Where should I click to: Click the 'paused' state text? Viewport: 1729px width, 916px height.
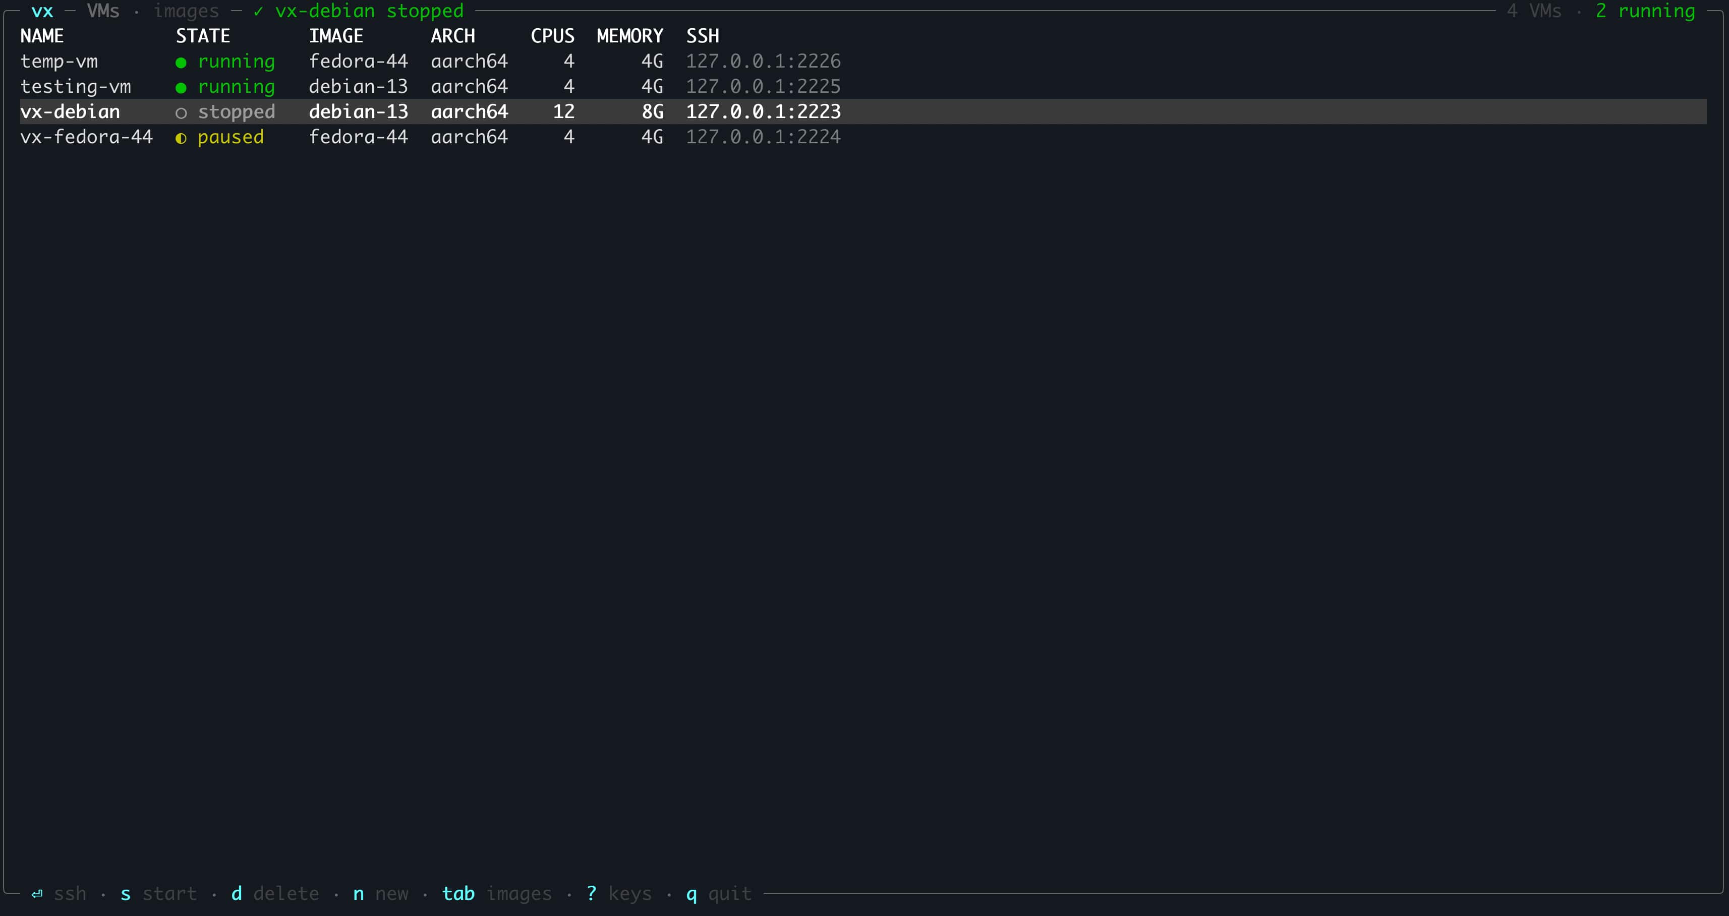[x=231, y=138]
